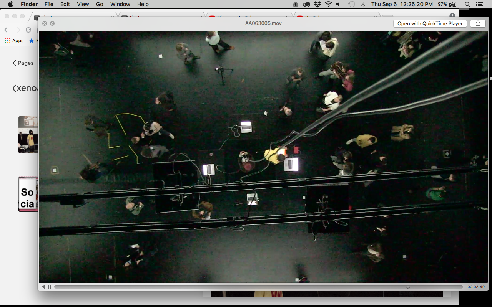Open Apps bookmark in Chrome
Screen dimensions: 492x307
pyautogui.click(x=14, y=41)
